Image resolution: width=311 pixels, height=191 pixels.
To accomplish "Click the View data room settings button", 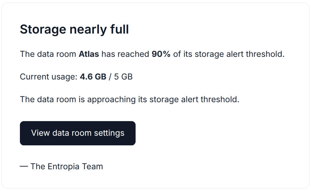I will point(77,133).
